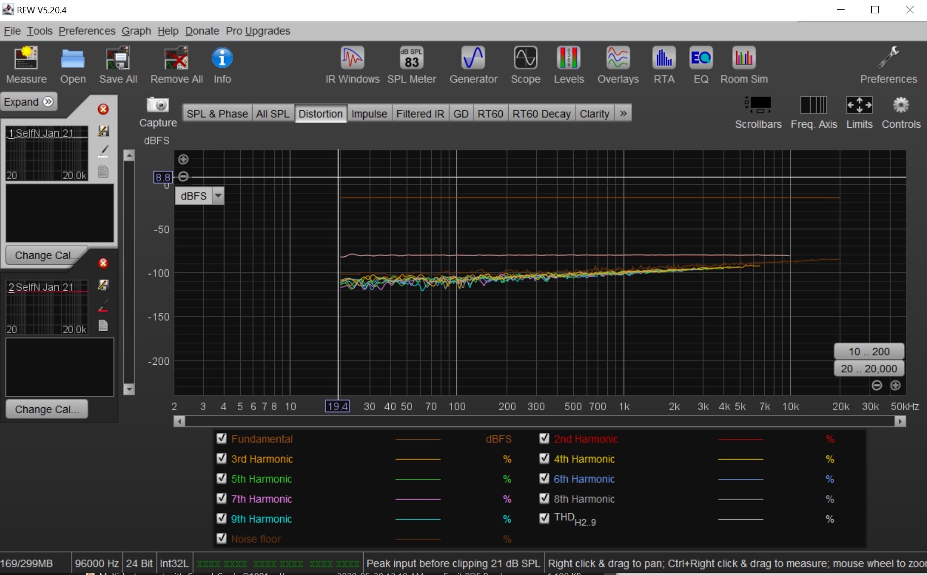The width and height of the screenshot is (927, 575).
Task: Toggle the 7th Harmonic checkbox
Action: (x=222, y=498)
